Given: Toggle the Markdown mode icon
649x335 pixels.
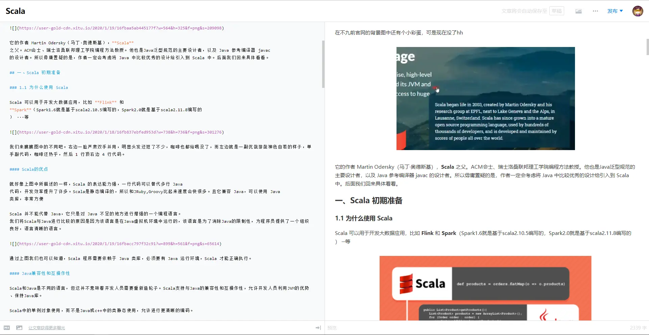Looking at the screenshot, I should coord(7,328).
